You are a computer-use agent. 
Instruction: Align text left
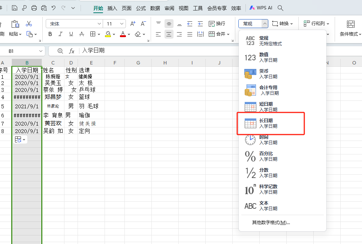tap(159, 34)
